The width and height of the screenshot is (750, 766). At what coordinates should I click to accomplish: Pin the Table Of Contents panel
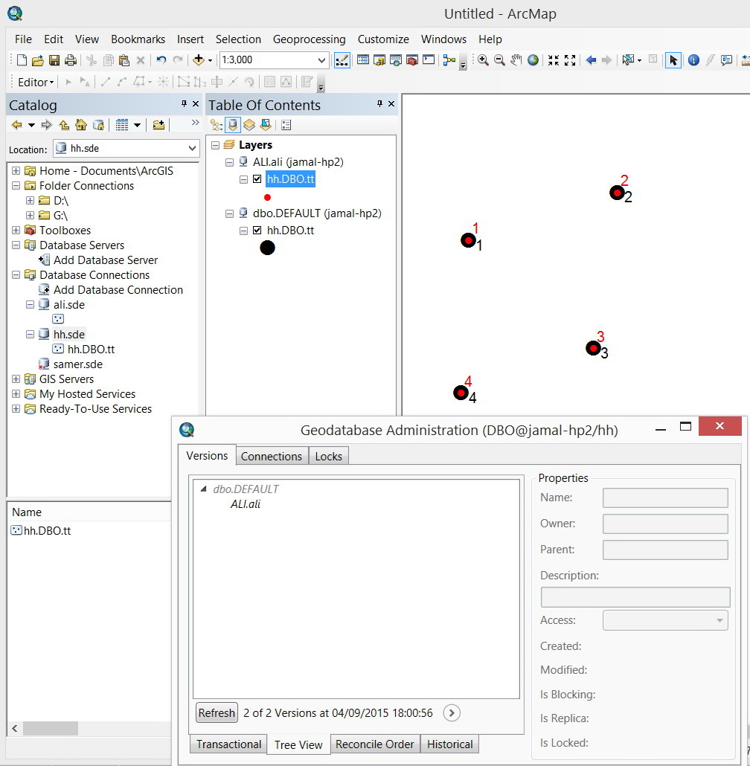click(x=379, y=103)
